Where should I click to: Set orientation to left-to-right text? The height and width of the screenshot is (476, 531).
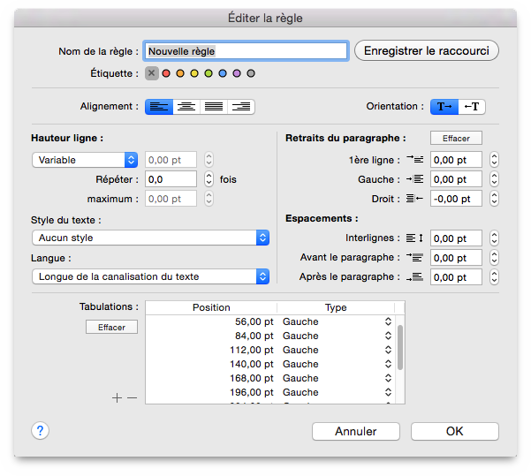click(444, 107)
